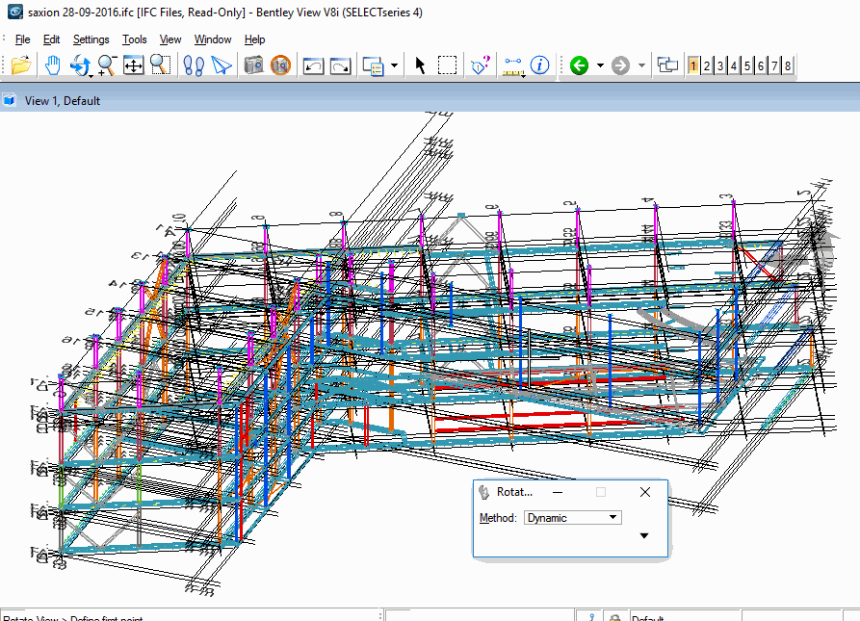
Task: Toggle view 7 button
Action: [x=774, y=65]
